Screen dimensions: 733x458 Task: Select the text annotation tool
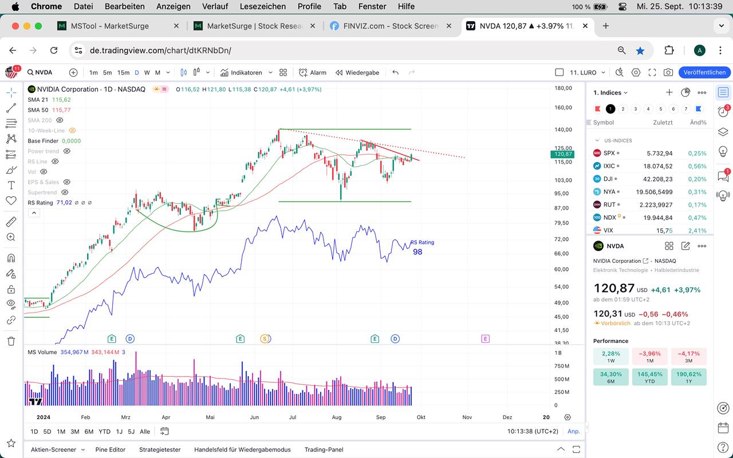point(11,185)
